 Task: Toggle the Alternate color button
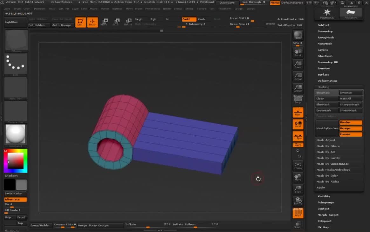[16, 200]
